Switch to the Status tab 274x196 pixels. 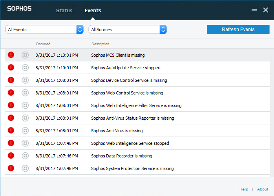point(64,11)
